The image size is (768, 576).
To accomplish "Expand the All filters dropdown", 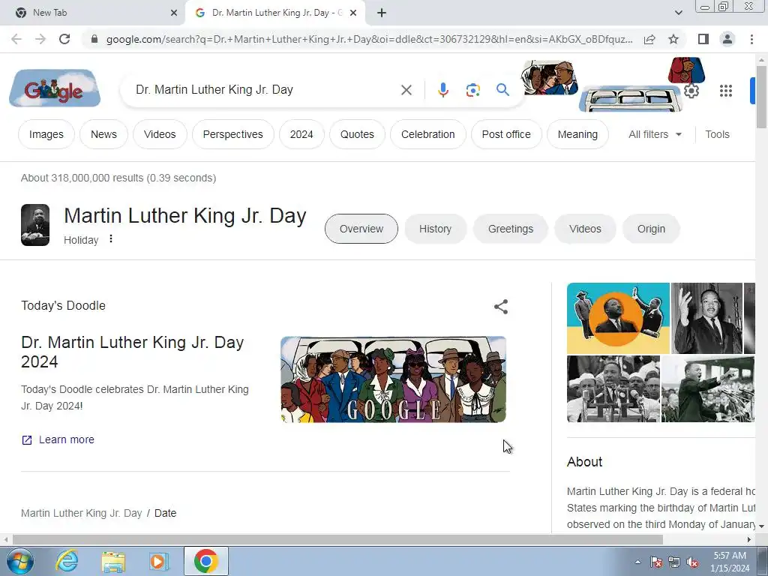I will (x=655, y=134).
